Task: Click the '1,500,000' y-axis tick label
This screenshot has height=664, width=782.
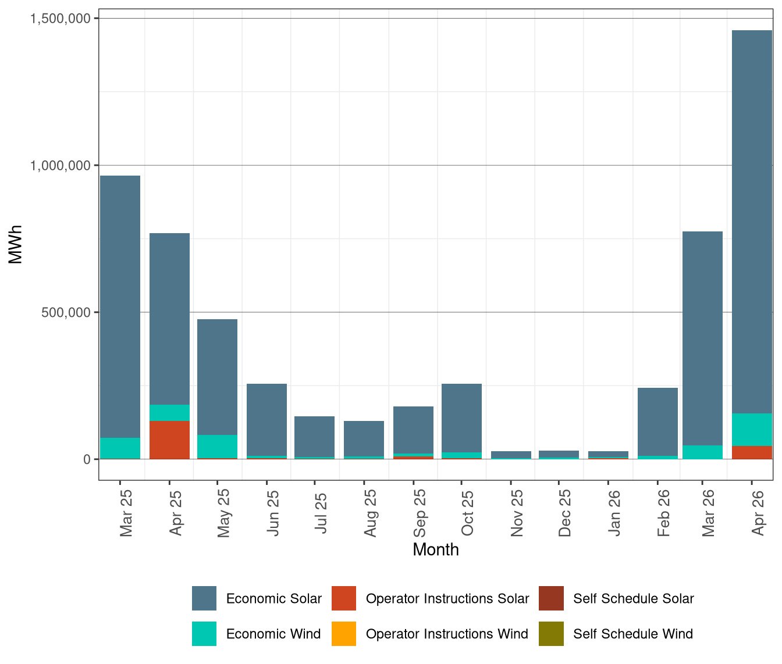Action: (x=61, y=19)
